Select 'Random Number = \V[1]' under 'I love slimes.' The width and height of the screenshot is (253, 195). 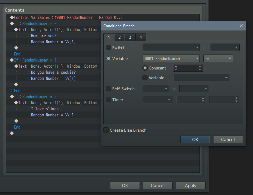tap(53, 115)
